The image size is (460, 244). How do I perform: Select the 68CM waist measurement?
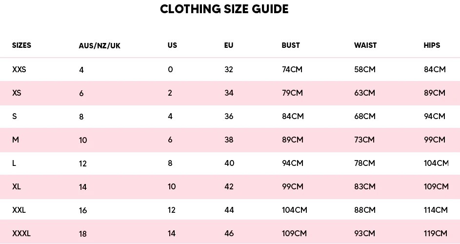(365, 116)
